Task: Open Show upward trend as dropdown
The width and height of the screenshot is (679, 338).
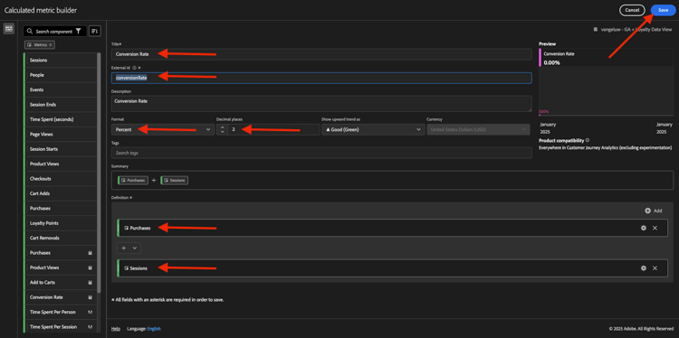Action: pos(373,129)
